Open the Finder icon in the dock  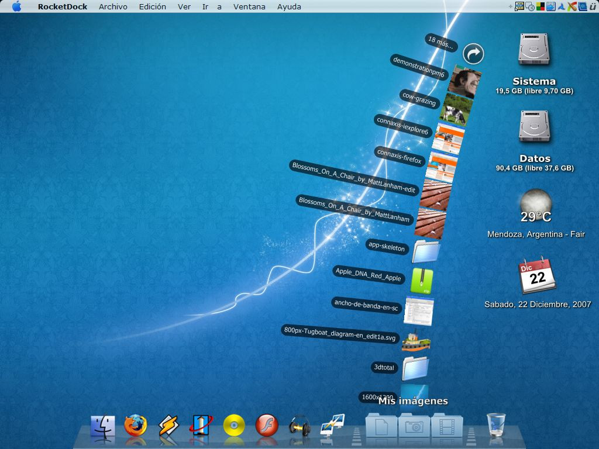pos(102,426)
